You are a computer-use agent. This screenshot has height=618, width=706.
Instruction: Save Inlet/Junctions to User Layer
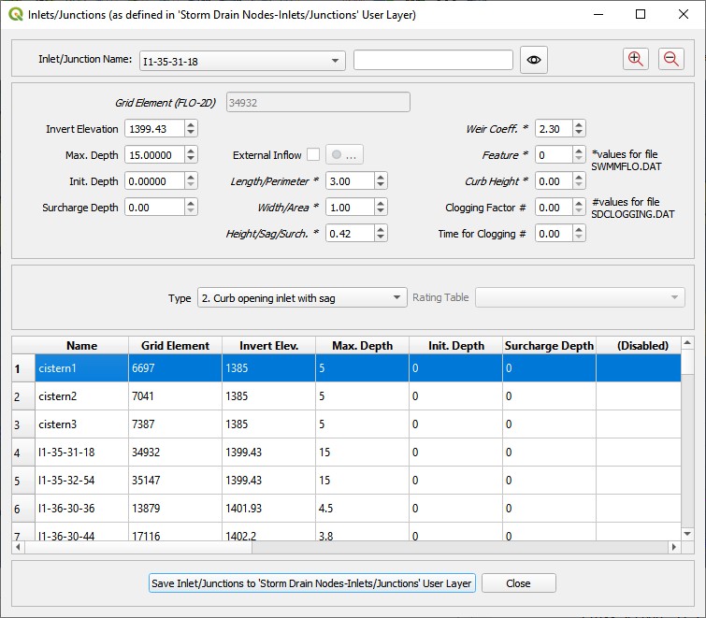click(312, 582)
